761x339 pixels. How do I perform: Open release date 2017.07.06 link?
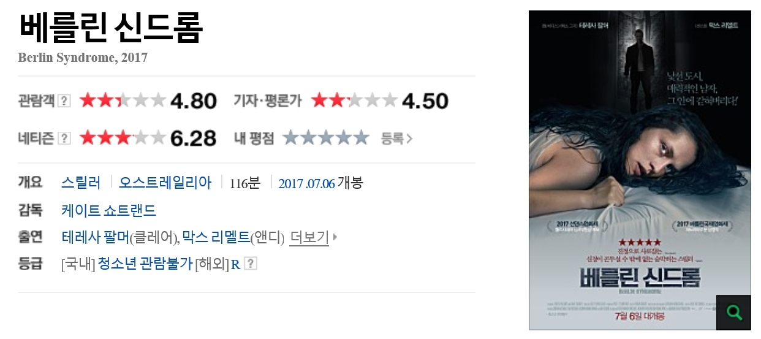click(x=306, y=183)
